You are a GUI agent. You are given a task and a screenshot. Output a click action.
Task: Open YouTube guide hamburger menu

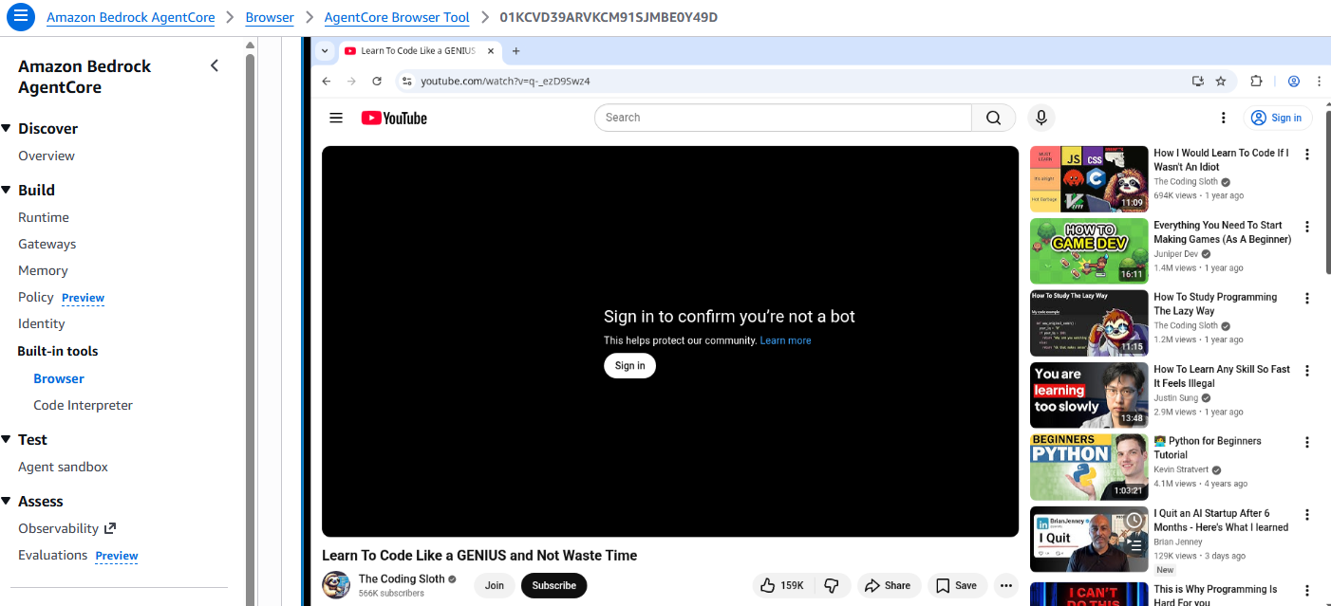(336, 118)
